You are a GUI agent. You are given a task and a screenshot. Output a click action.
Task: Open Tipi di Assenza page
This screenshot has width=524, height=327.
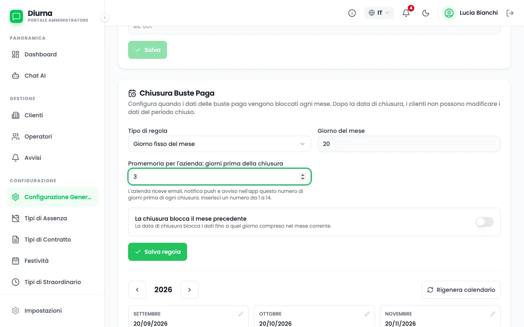pos(52,218)
